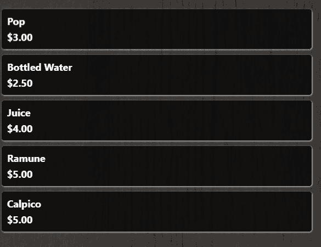The height and width of the screenshot is (247, 321).
Task: Choose the Bottled Water item card
Action: 156,75
